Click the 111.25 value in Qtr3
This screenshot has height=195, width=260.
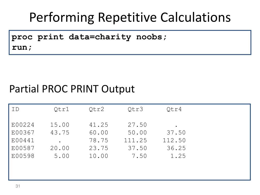click(x=136, y=140)
